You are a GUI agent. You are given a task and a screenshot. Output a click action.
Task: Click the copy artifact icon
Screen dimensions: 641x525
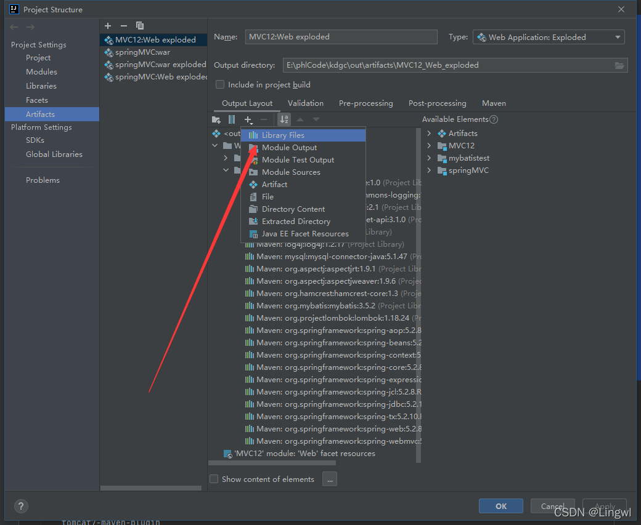140,26
